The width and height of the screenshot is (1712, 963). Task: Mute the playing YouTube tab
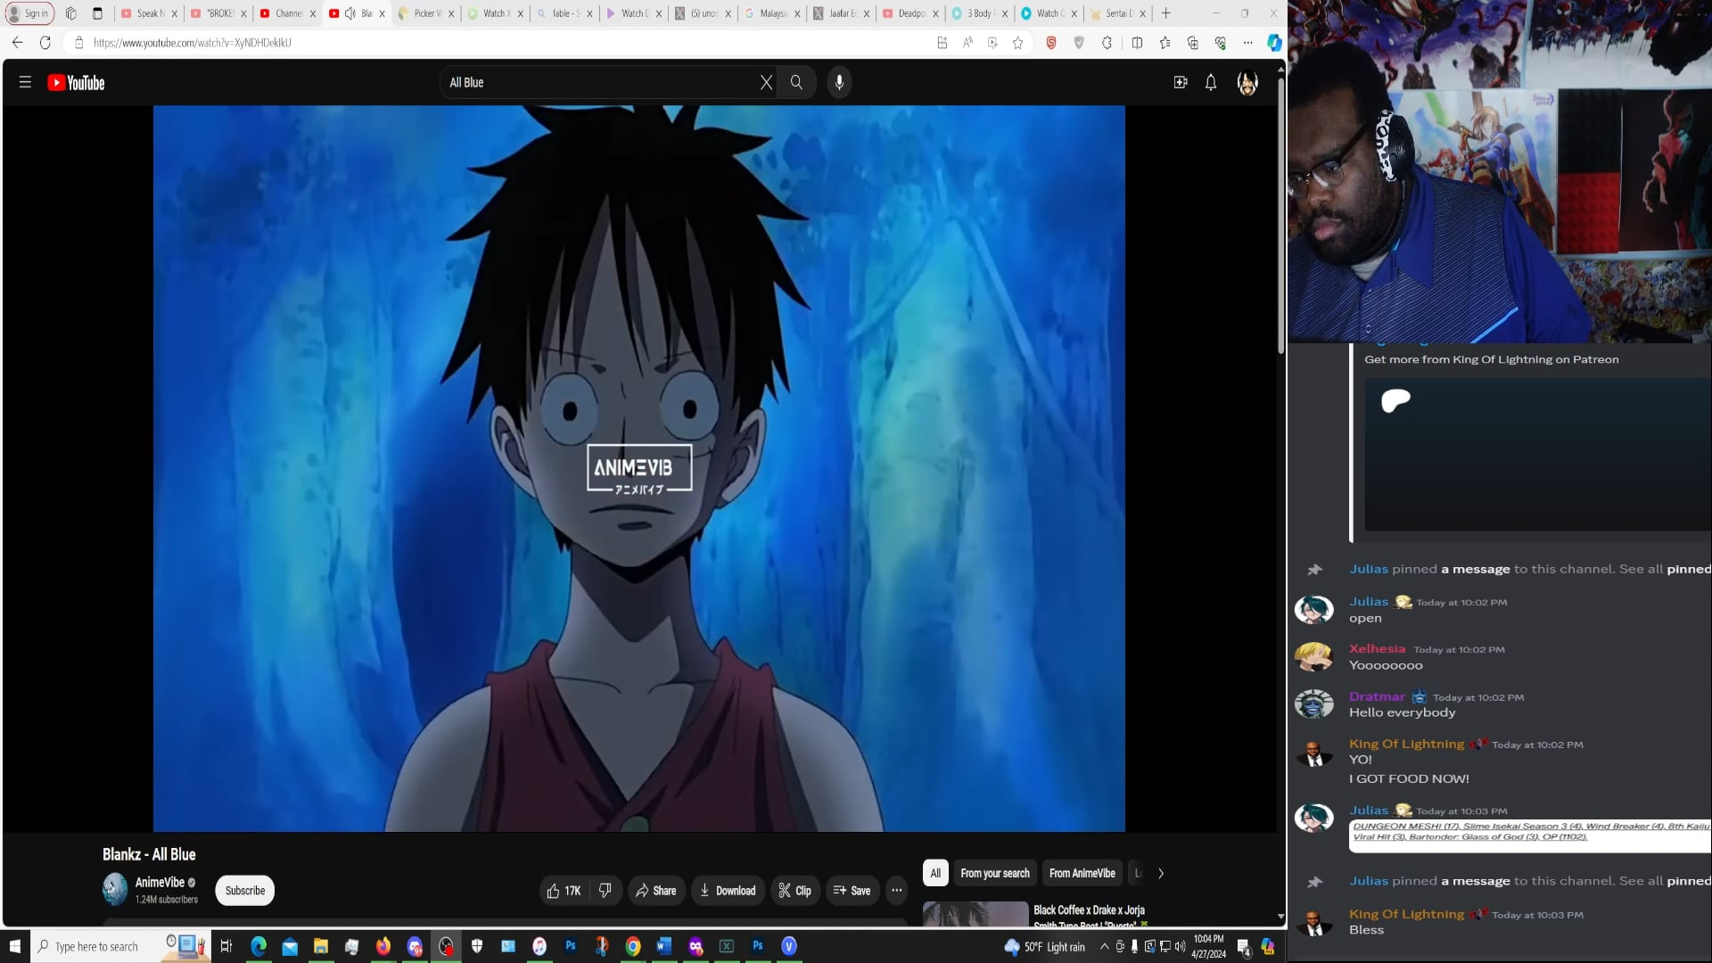tap(350, 13)
